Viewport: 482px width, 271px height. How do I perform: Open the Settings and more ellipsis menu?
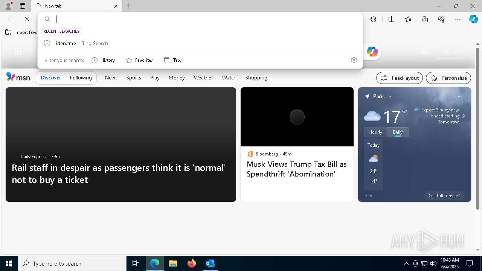tap(458, 19)
